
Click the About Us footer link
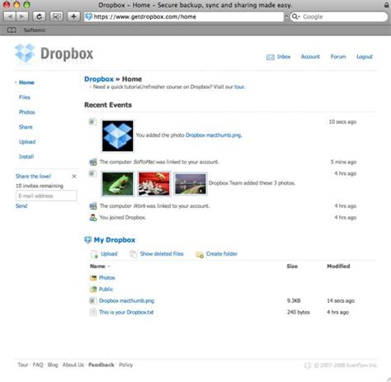pyautogui.click(x=73, y=365)
